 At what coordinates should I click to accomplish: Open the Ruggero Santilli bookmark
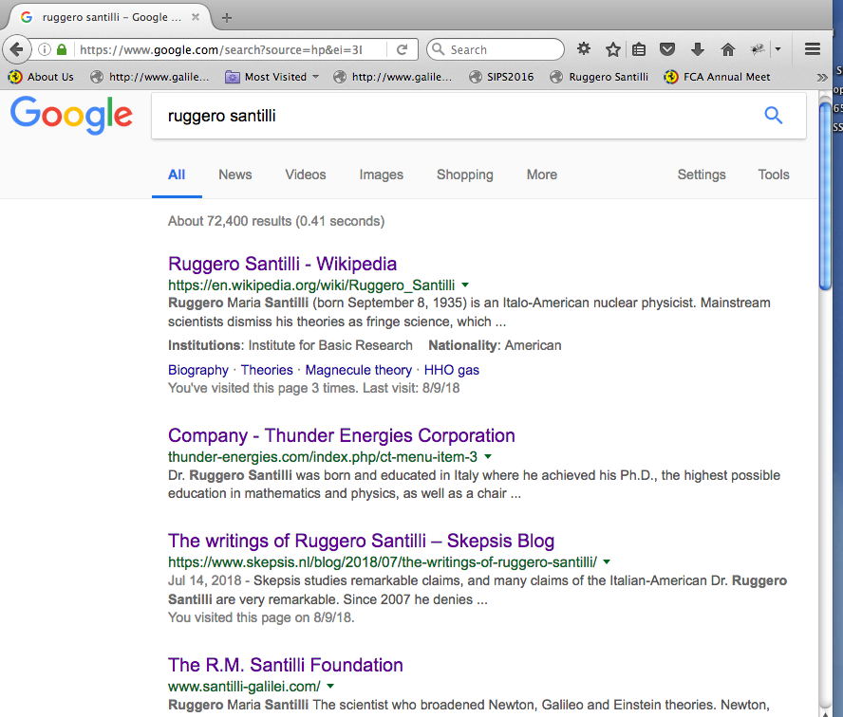599,78
